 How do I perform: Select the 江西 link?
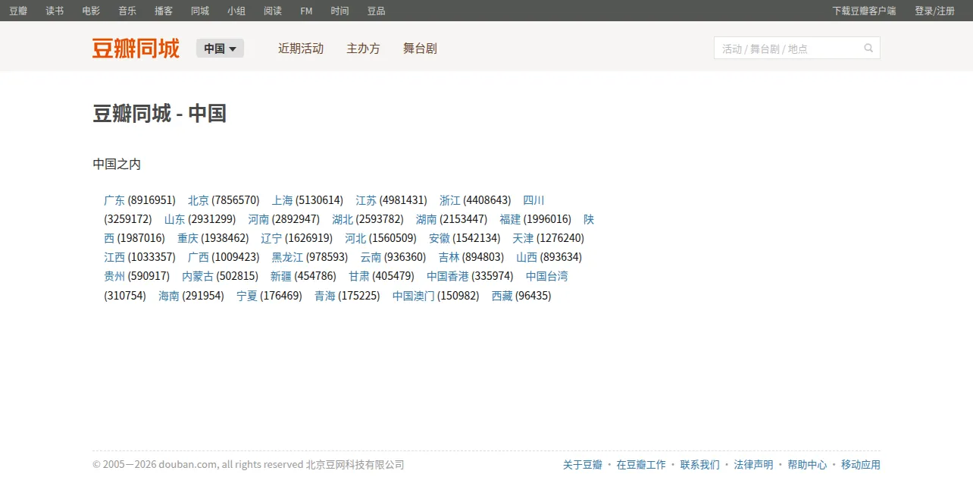click(x=114, y=257)
